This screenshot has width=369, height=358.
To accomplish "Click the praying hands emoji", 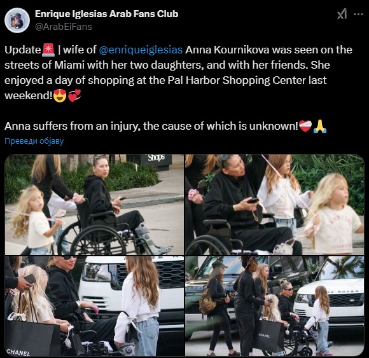I will pos(320,127).
